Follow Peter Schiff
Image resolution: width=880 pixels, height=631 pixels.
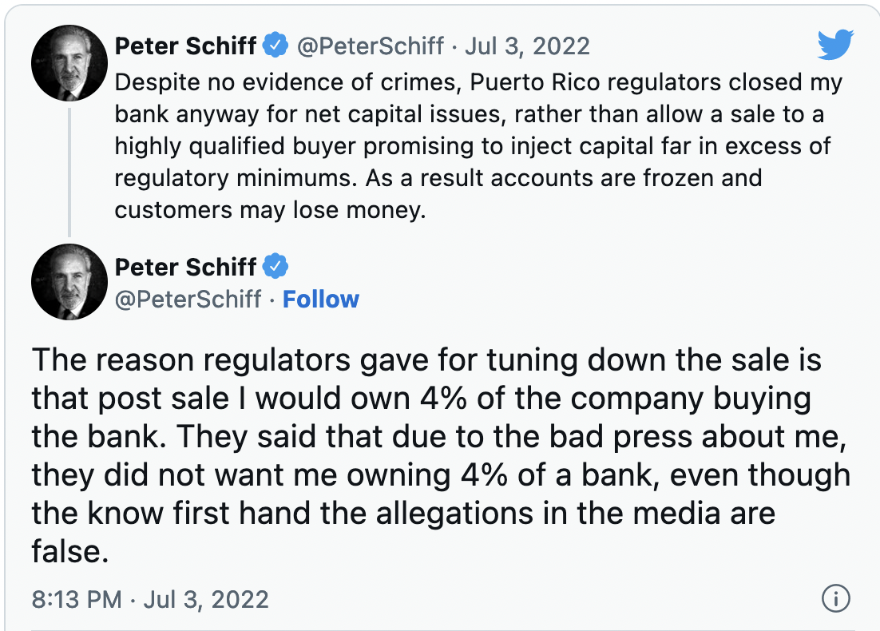[x=321, y=300]
